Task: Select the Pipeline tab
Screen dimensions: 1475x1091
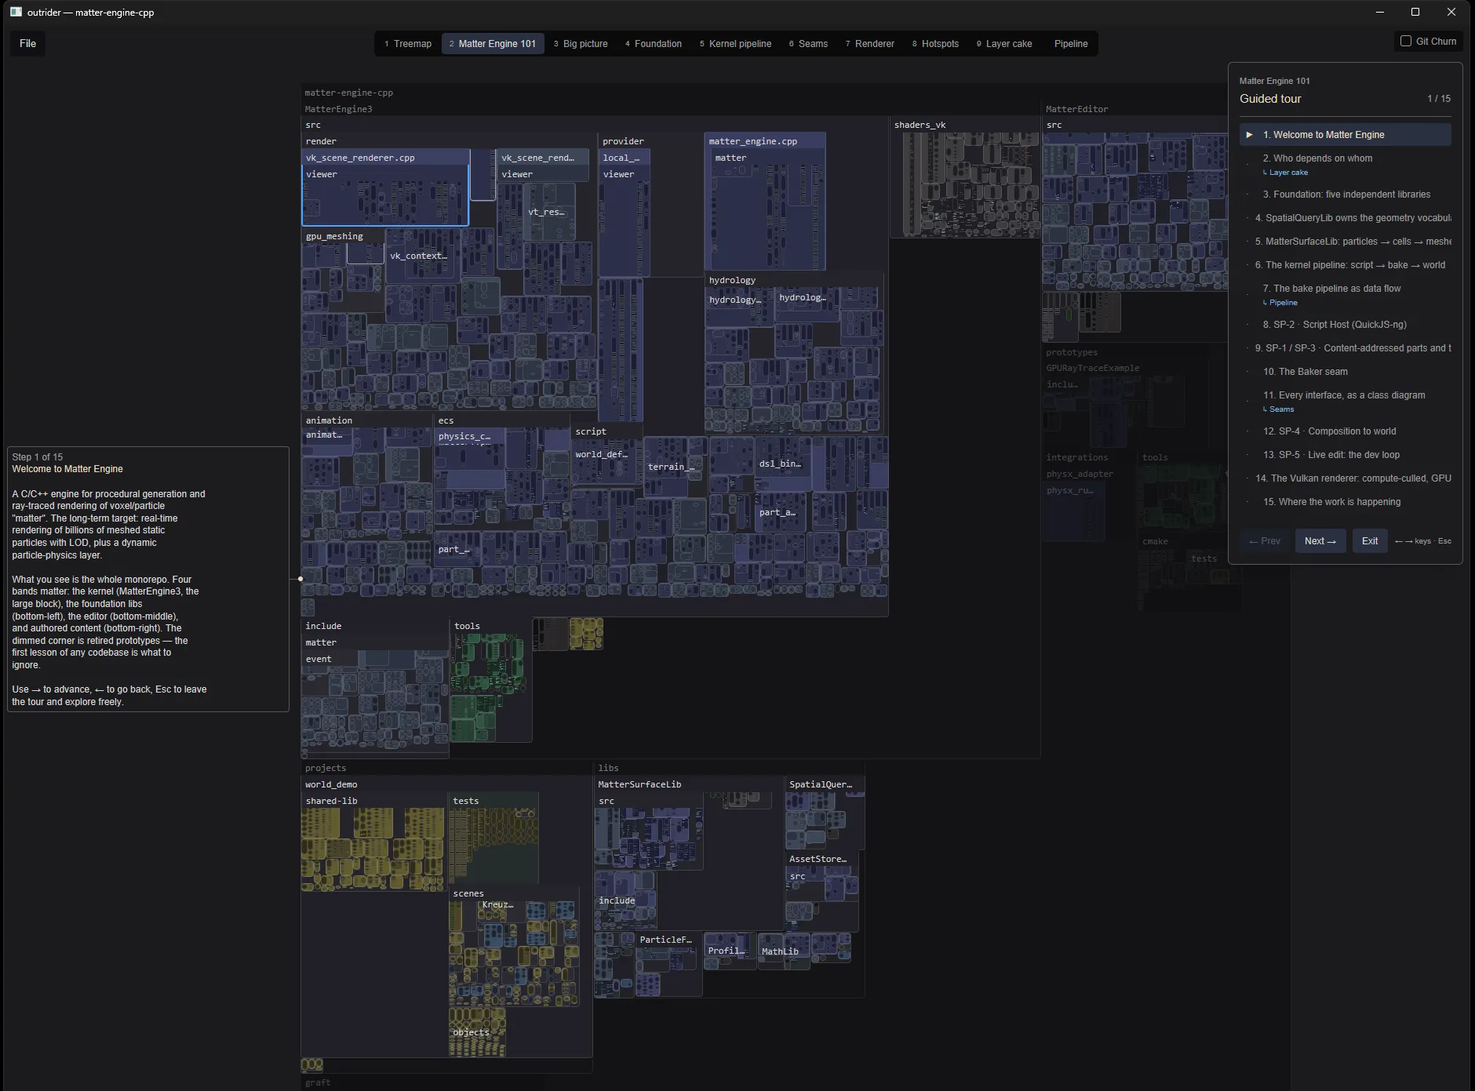Action: click(x=1071, y=44)
